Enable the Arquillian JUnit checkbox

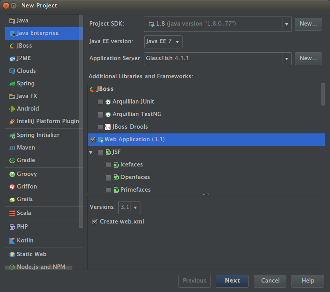[x=100, y=102]
